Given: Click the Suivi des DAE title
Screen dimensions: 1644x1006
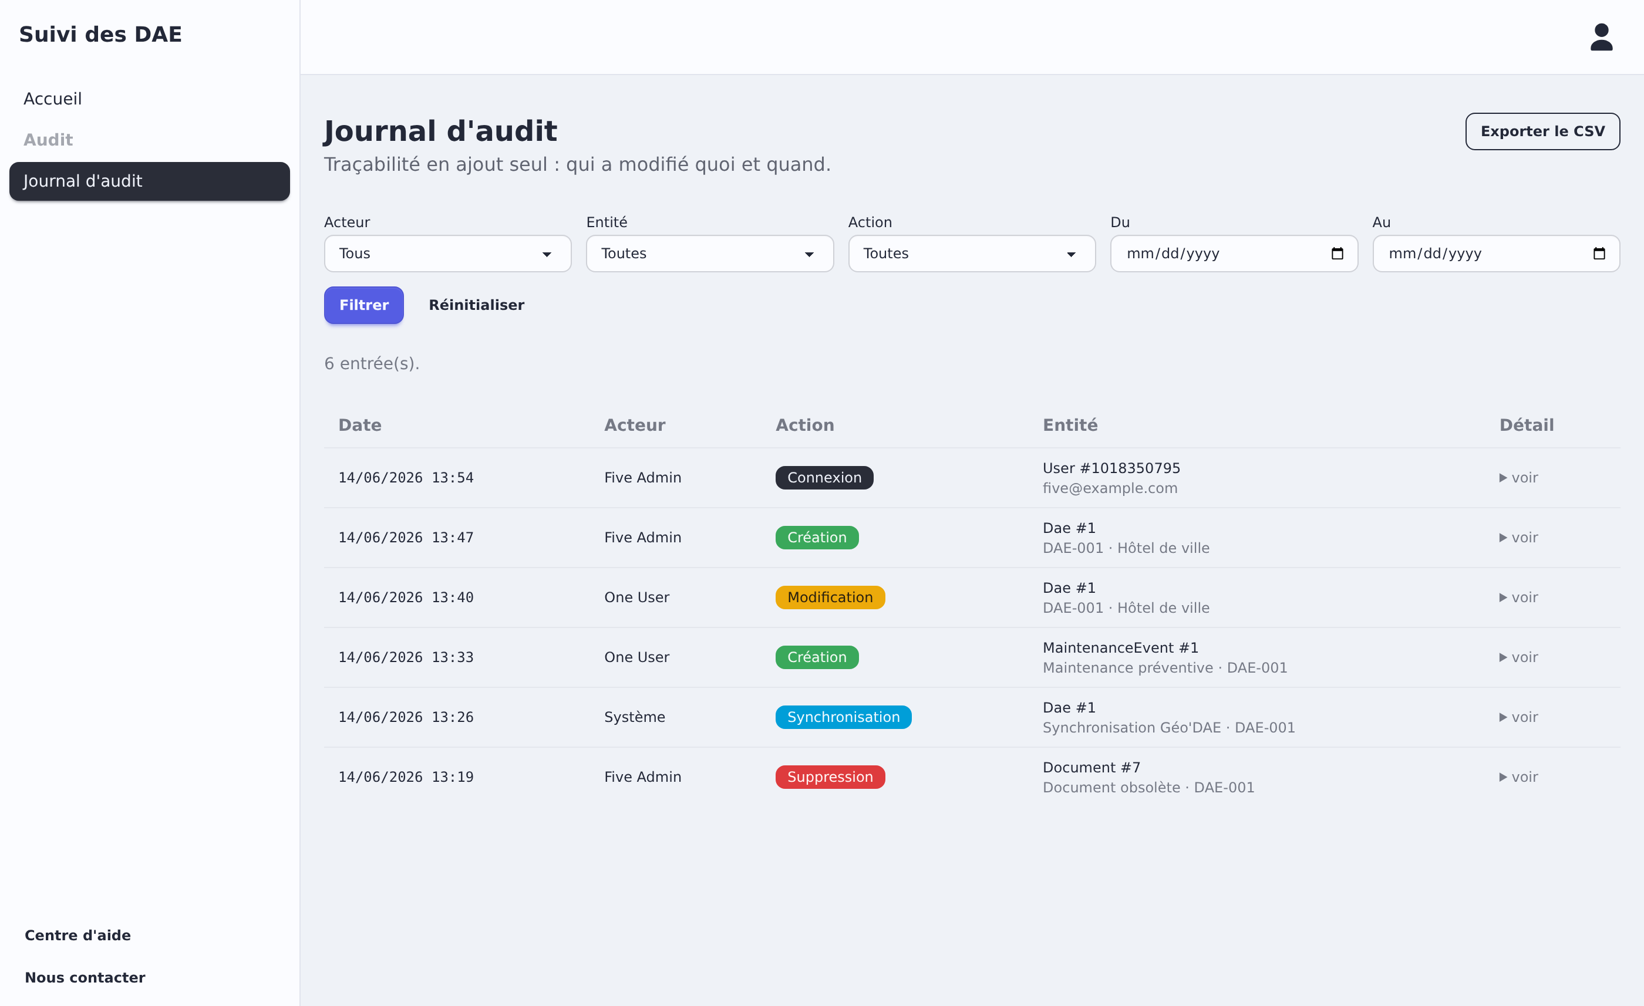Looking at the screenshot, I should [101, 34].
